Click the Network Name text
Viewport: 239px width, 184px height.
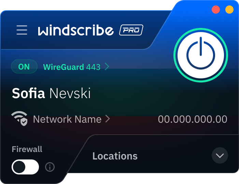67,119
